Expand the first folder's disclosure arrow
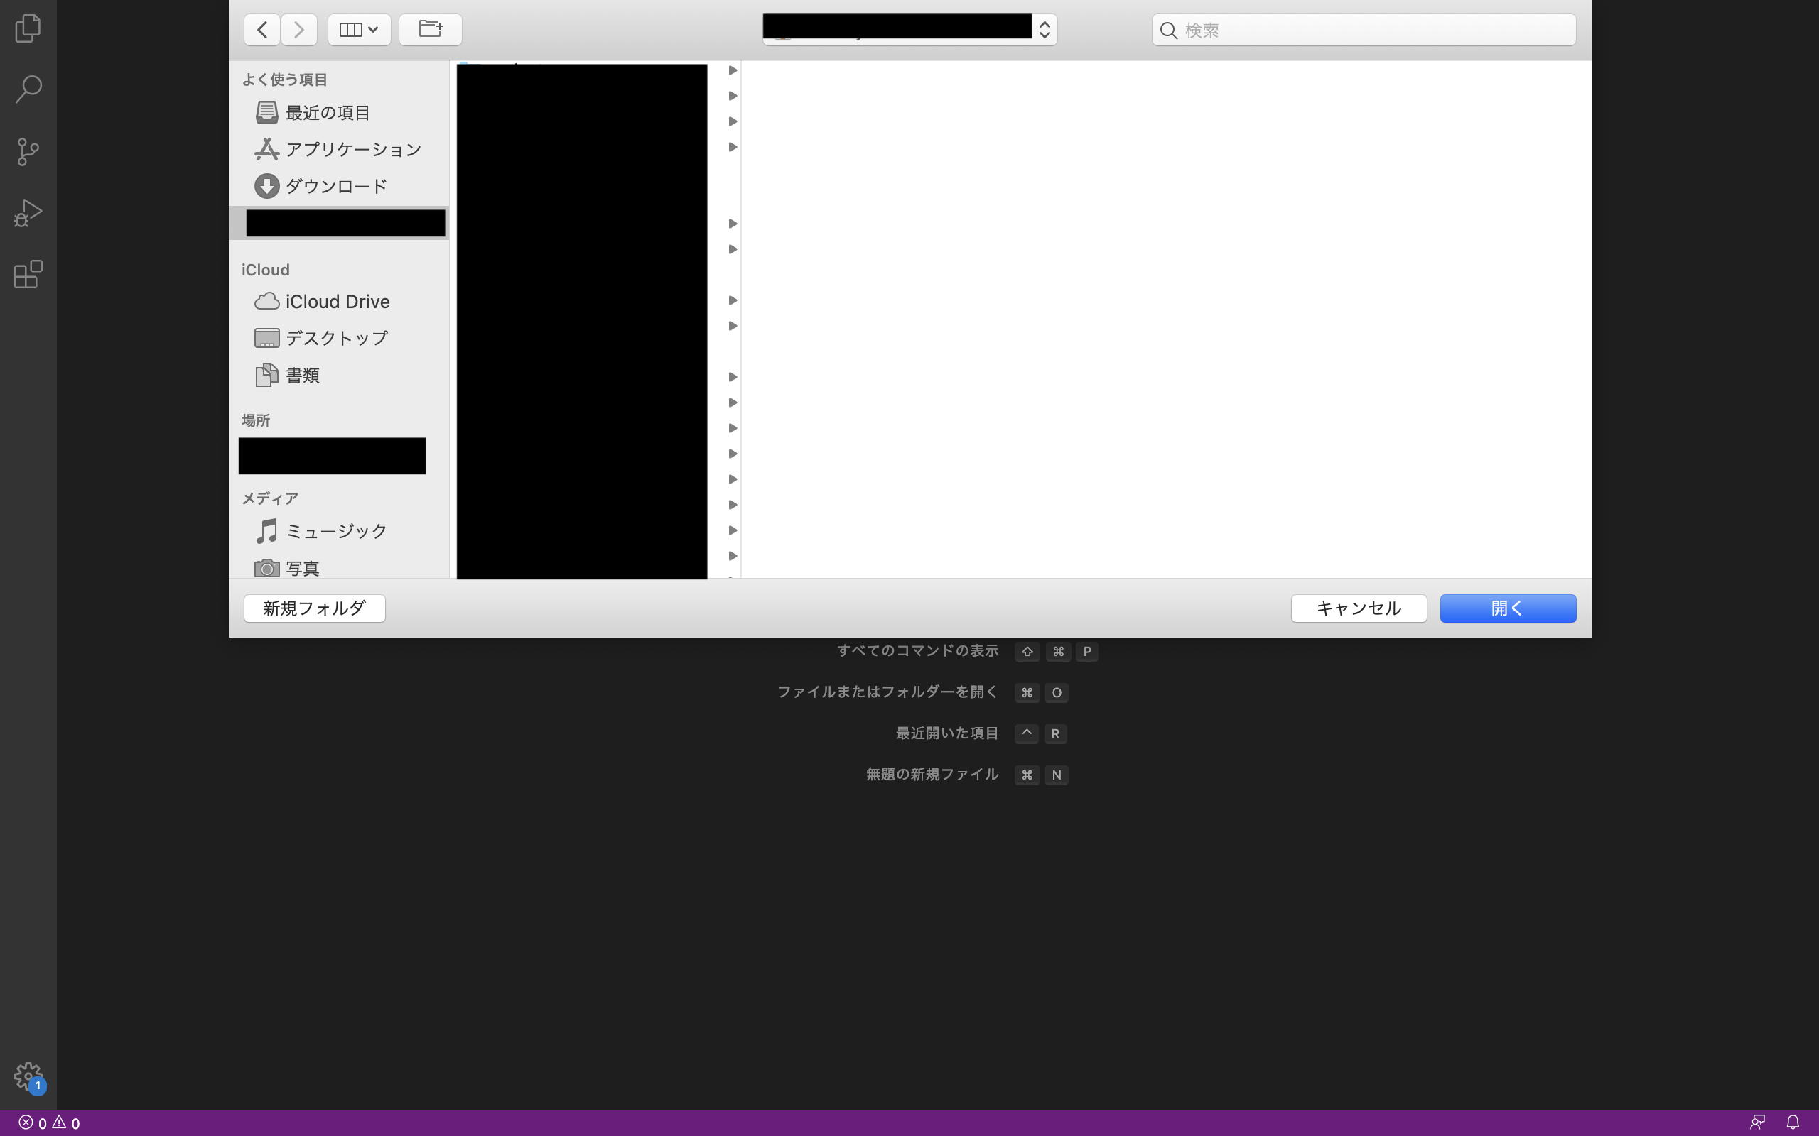 tap(732, 70)
